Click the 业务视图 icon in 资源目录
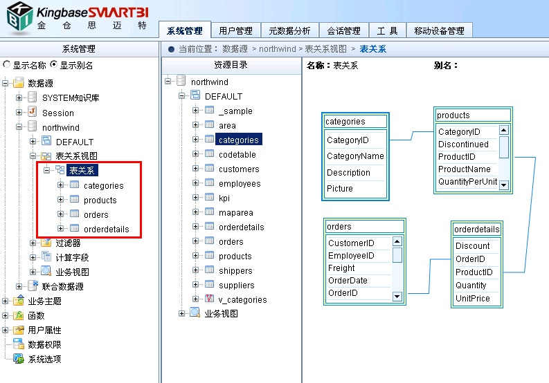The width and height of the screenshot is (549, 383). pos(195,312)
